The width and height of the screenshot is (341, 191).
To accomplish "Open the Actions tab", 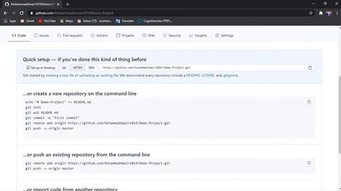I will (99, 36).
